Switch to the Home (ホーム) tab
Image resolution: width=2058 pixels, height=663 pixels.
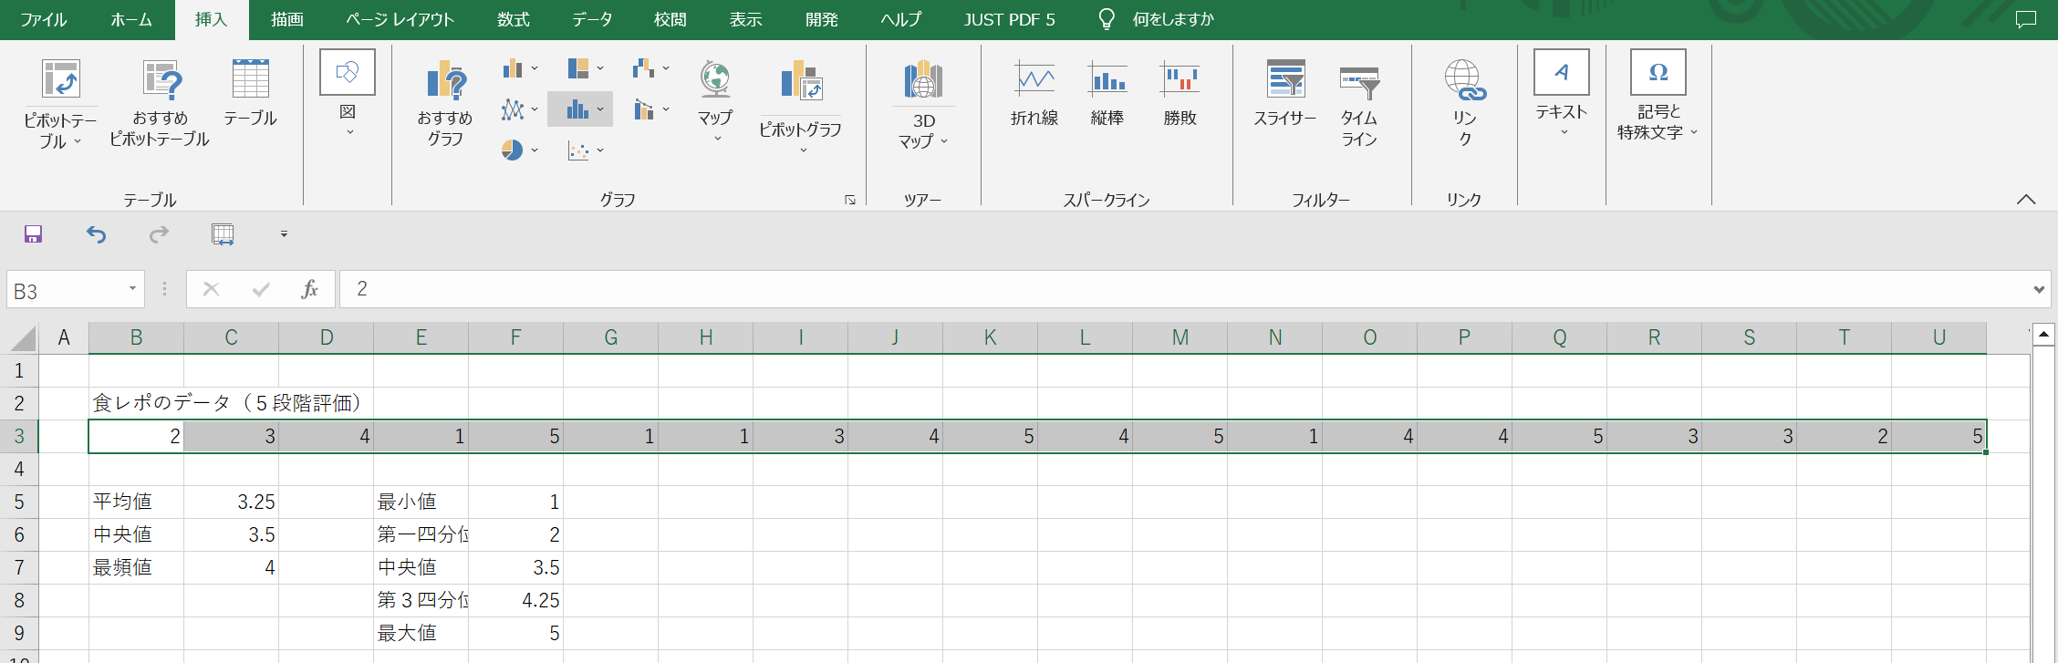131,19
